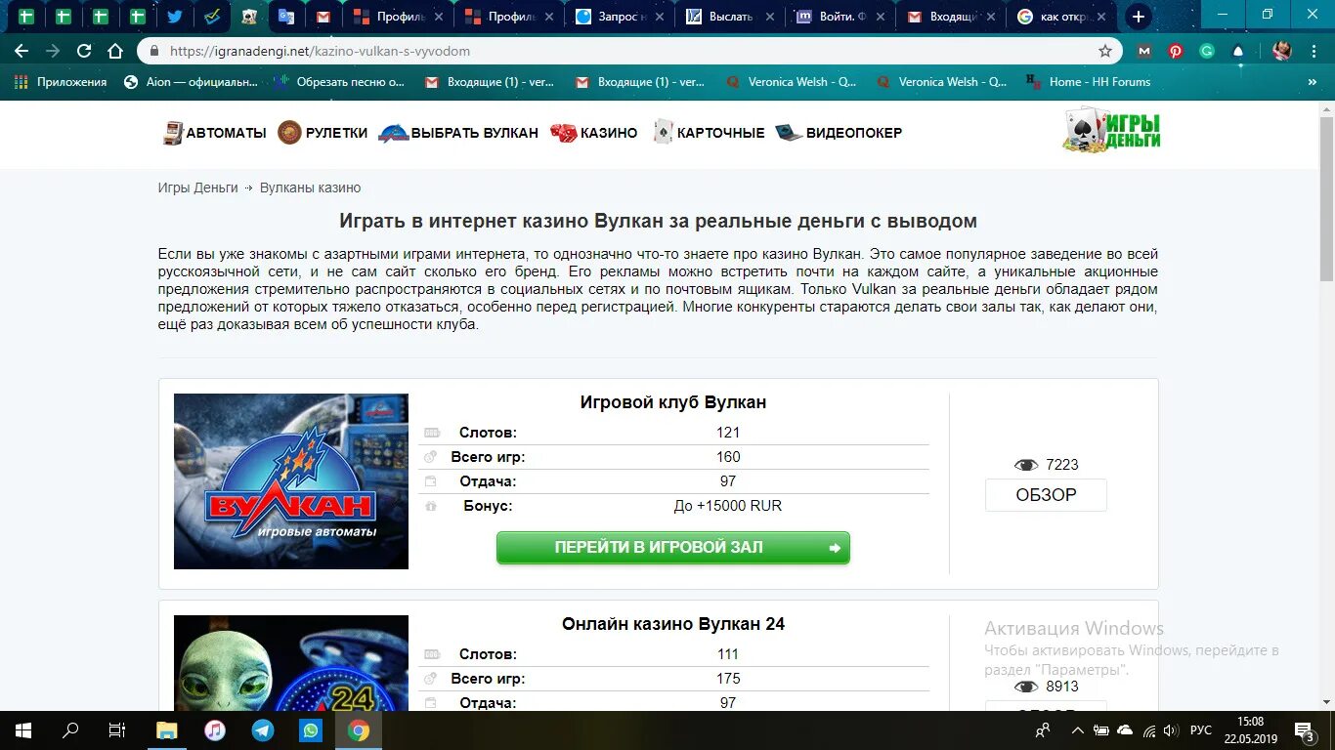Open the Chrome profile avatar
Viewport: 1335px width, 750px height.
click(x=1282, y=51)
